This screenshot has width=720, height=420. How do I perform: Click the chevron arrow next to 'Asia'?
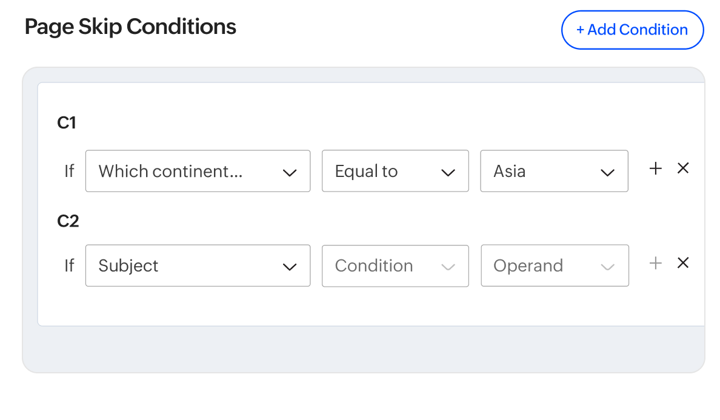pos(607,173)
